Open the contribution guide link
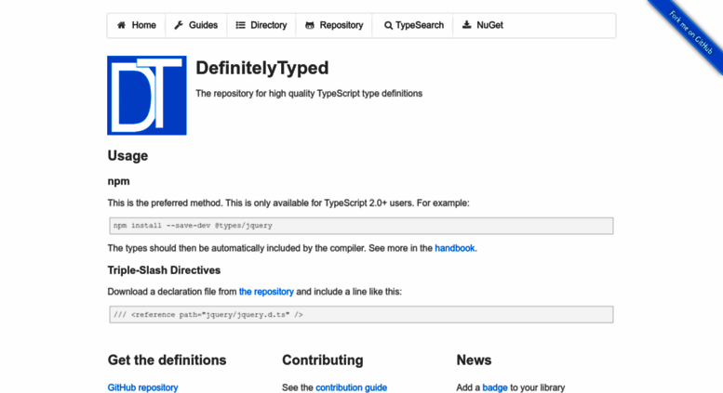The width and height of the screenshot is (723, 393). click(x=352, y=387)
